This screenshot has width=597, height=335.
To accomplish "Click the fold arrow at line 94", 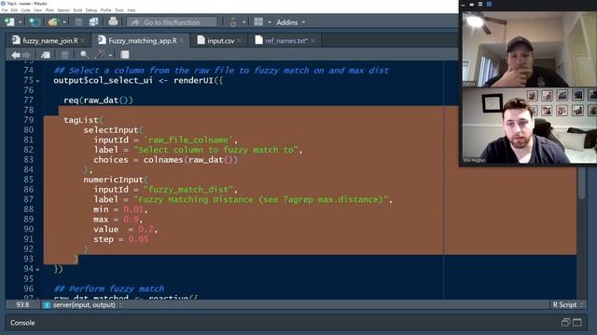I will coord(37,269).
